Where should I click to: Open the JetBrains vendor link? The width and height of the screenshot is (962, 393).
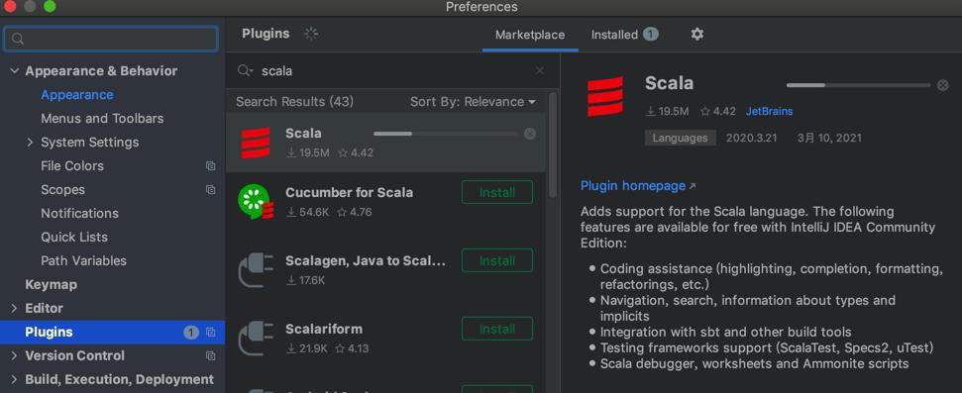pos(770,112)
